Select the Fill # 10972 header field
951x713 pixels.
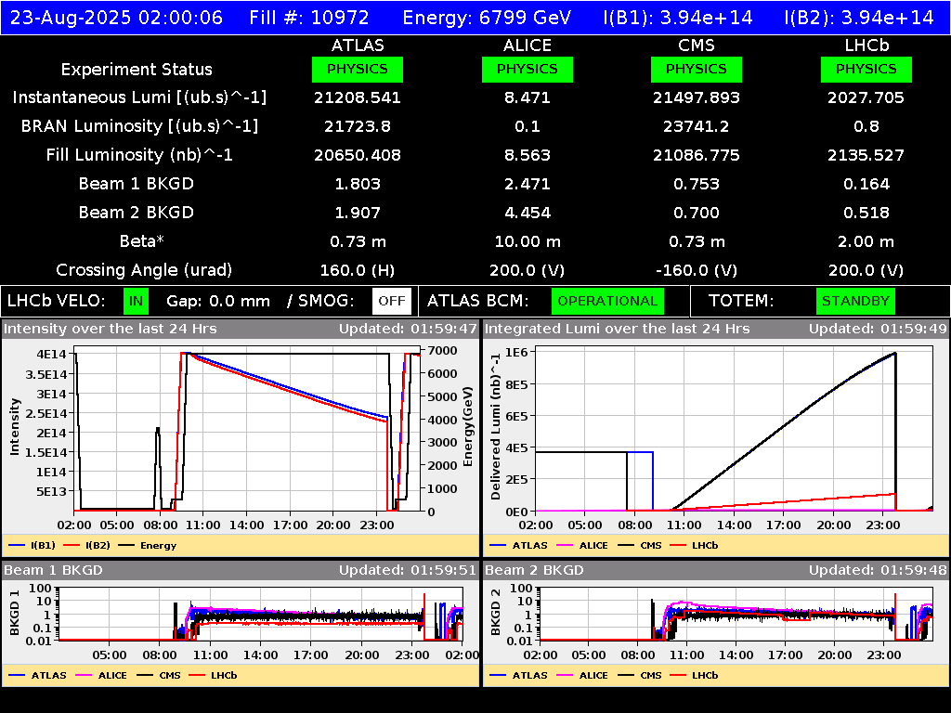(x=308, y=18)
